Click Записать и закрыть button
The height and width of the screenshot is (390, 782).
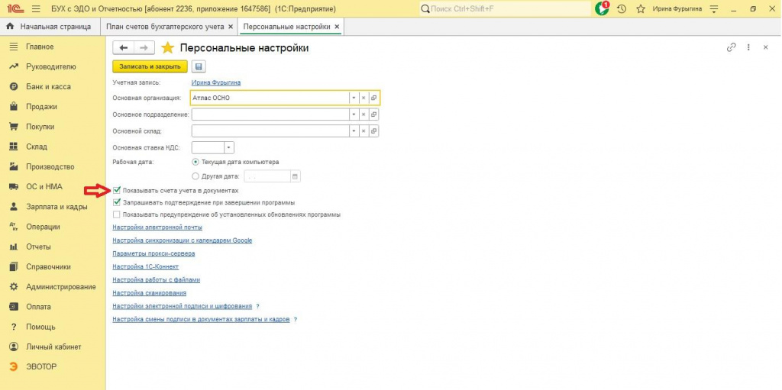tap(150, 66)
